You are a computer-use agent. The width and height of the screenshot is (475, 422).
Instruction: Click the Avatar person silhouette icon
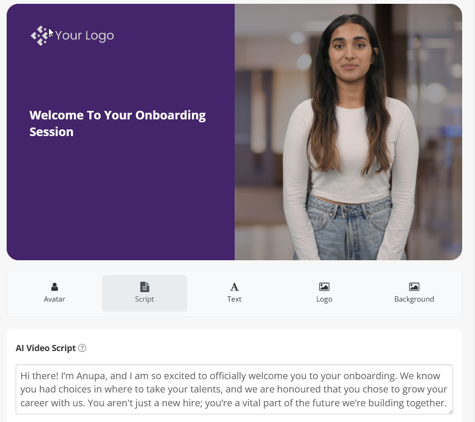[55, 287]
